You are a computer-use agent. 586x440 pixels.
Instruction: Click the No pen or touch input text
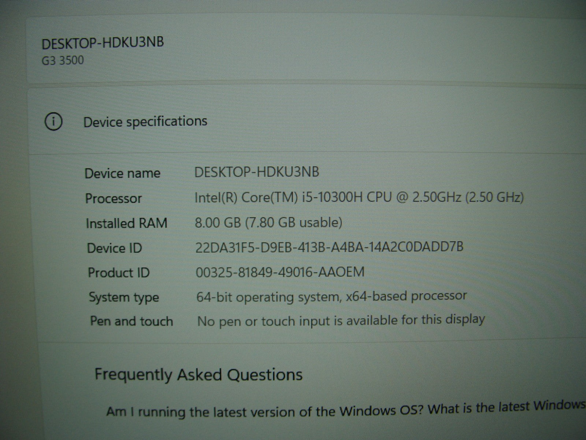tap(341, 320)
